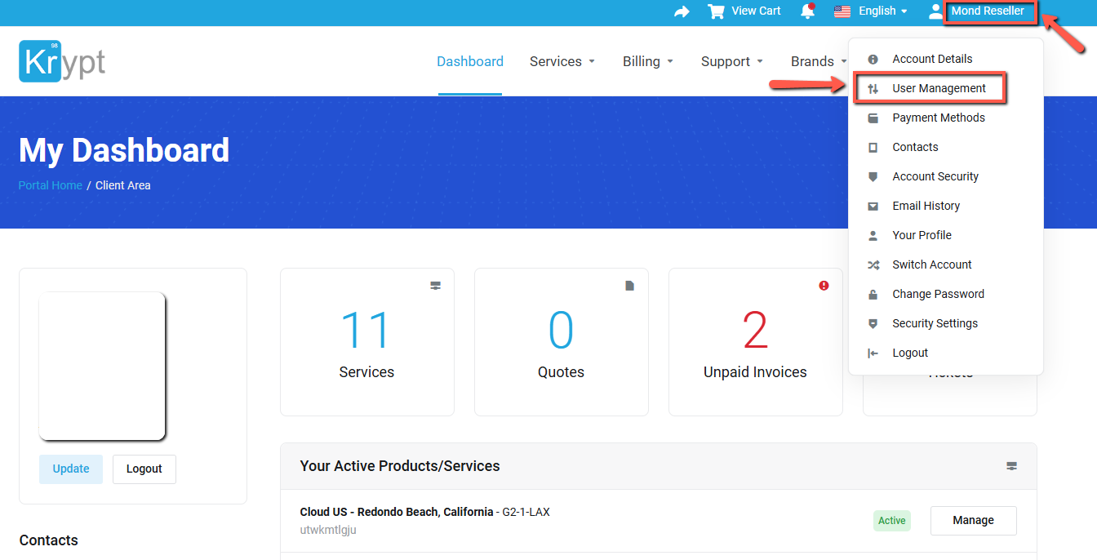
Task: Click the Update button under profile picture
Action: pos(71,469)
